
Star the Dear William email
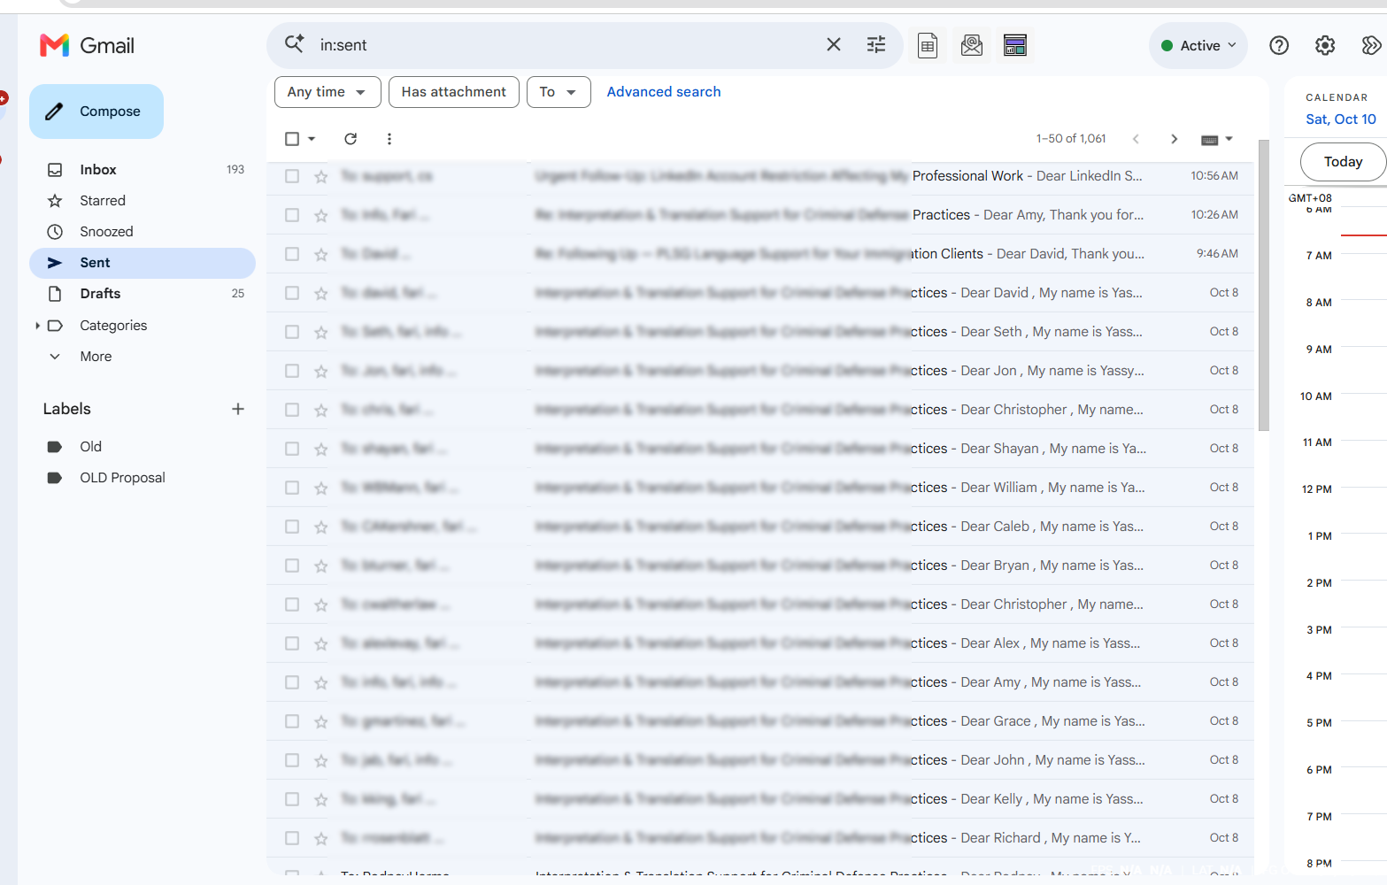click(x=321, y=488)
